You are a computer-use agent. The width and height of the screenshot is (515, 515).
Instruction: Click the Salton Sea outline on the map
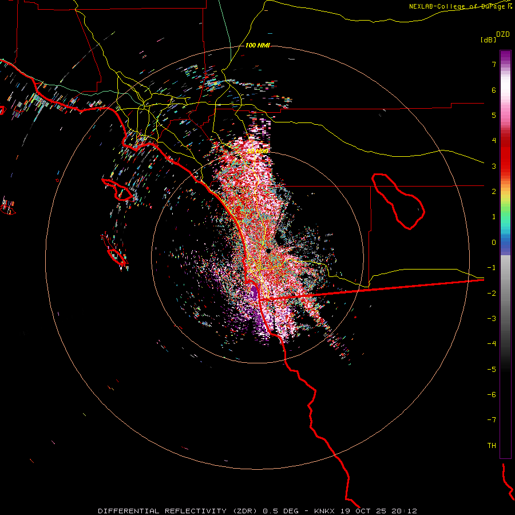[398, 201]
